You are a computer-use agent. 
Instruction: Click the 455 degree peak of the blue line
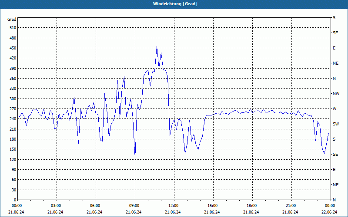pos(157,46)
